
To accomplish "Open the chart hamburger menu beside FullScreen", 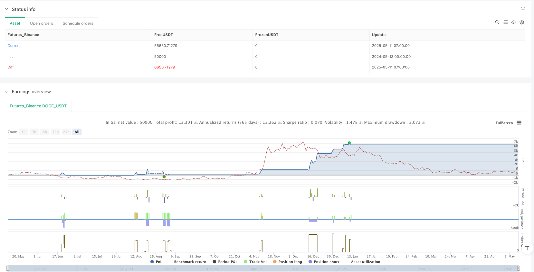I will click(519, 123).
